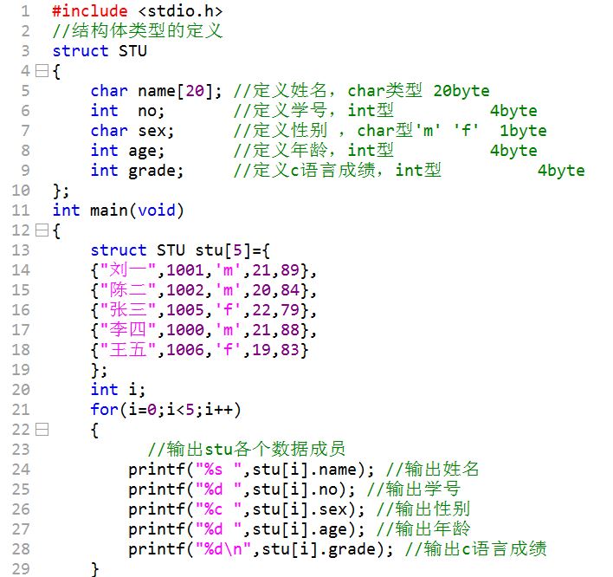Click 'int i;' on line 20
Image resolution: width=613 pixels, height=577 pixels.
[x=118, y=390]
